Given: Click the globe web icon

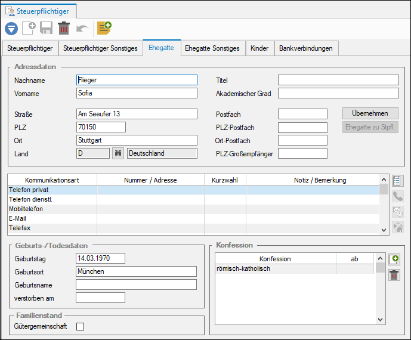Looking at the screenshot, I should (397, 227).
